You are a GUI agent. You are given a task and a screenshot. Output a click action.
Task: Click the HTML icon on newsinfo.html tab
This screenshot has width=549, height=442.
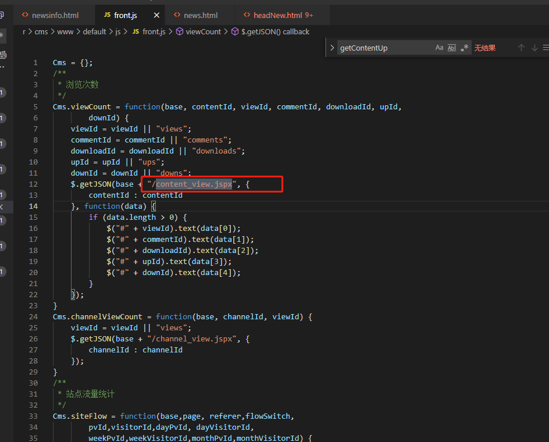coord(24,15)
